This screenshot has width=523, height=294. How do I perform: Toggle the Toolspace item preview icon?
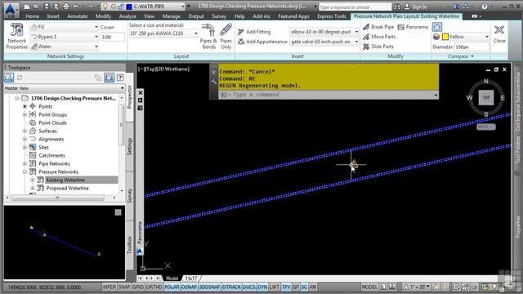(109, 78)
